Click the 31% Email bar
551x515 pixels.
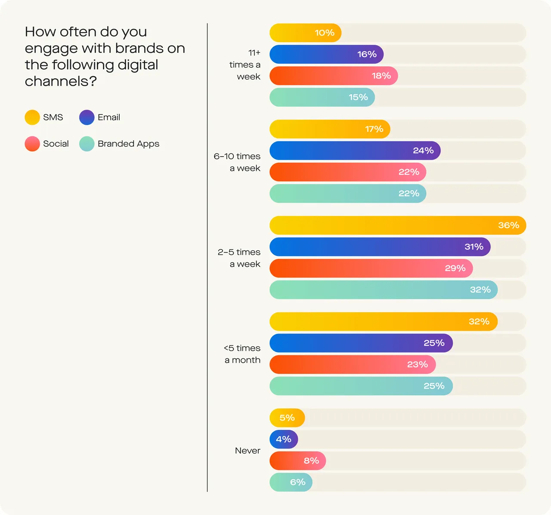[x=380, y=247]
